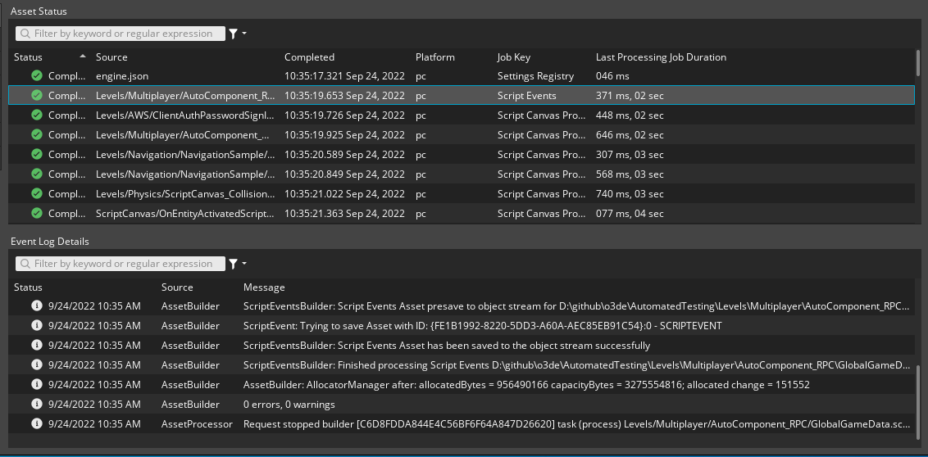Click the Event Log Details filter funnel icon
Viewport: 928px width, 457px height.
(x=233, y=264)
